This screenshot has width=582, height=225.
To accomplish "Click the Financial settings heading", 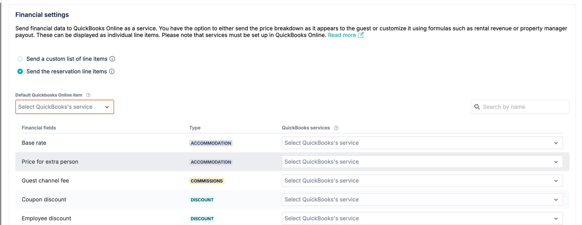I will (42, 15).
